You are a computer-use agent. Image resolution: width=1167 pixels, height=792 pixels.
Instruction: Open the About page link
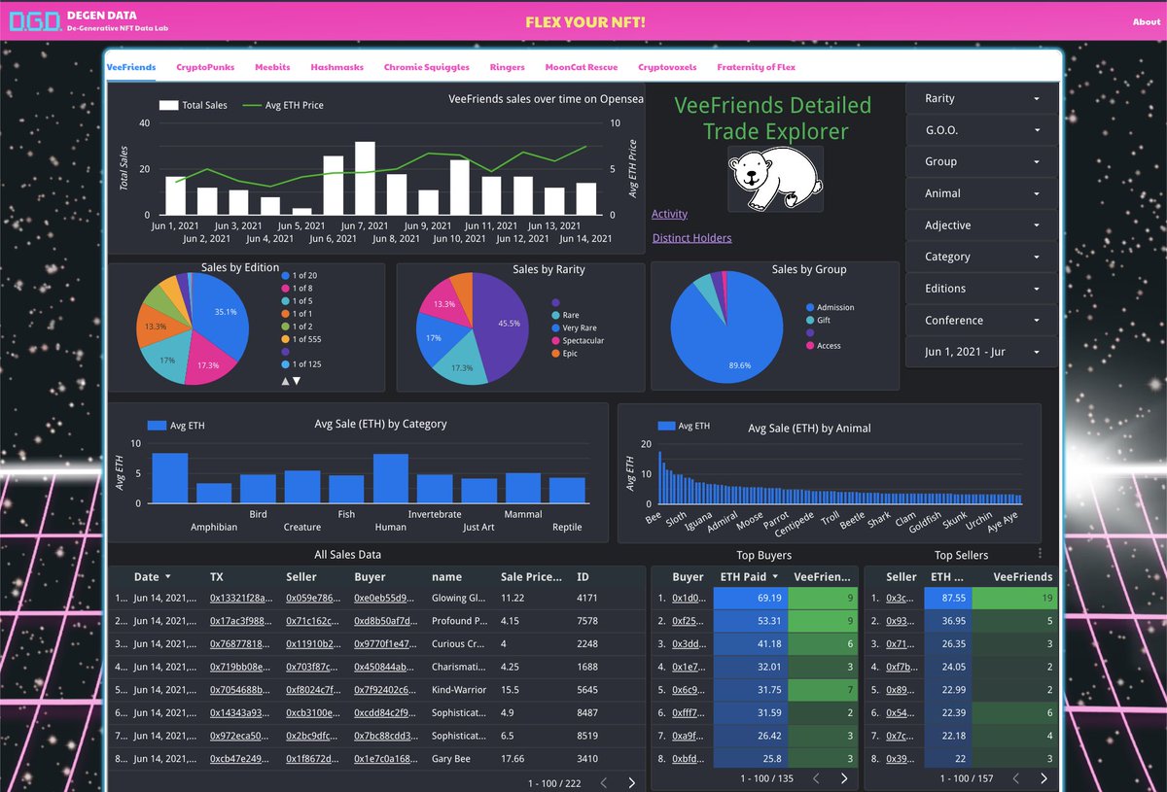point(1147,21)
